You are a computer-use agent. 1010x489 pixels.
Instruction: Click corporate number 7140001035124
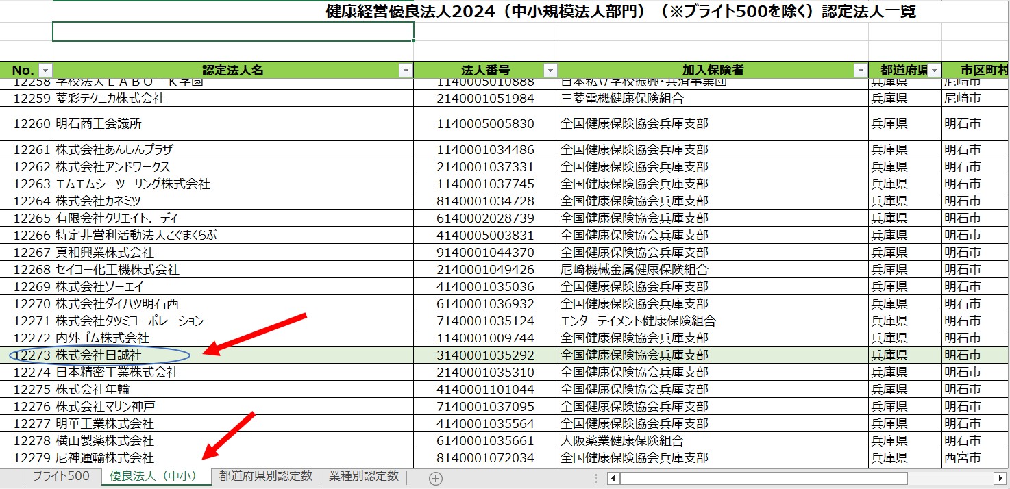[486, 321]
